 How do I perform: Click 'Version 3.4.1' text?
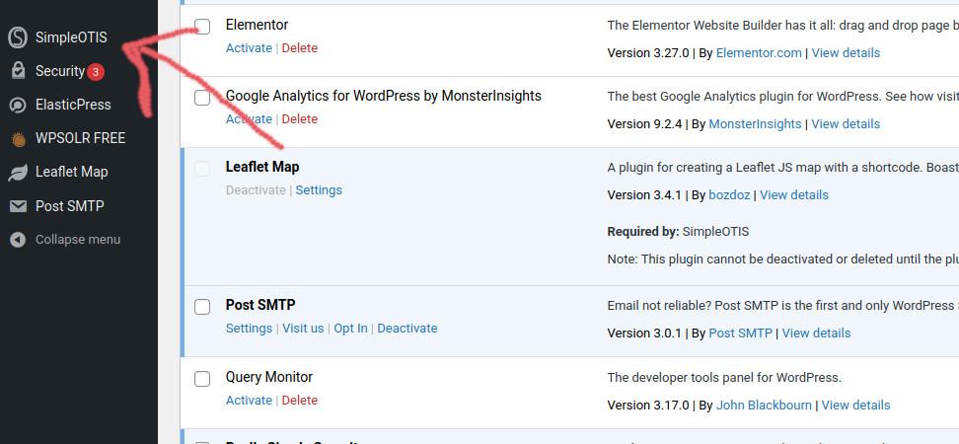click(x=644, y=195)
